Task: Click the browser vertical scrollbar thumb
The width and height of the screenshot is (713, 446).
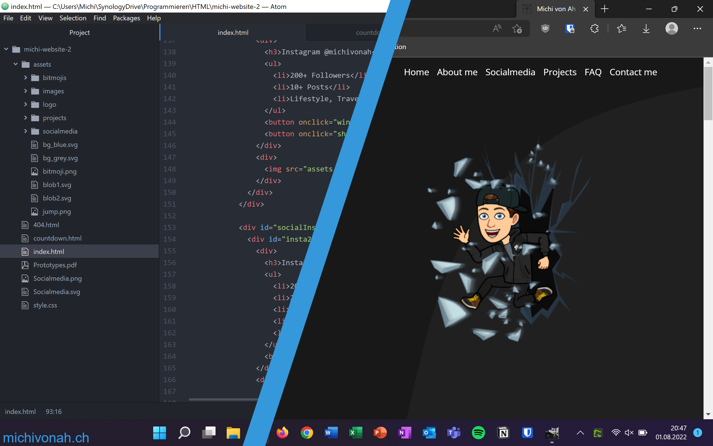Action: point(708,93)
